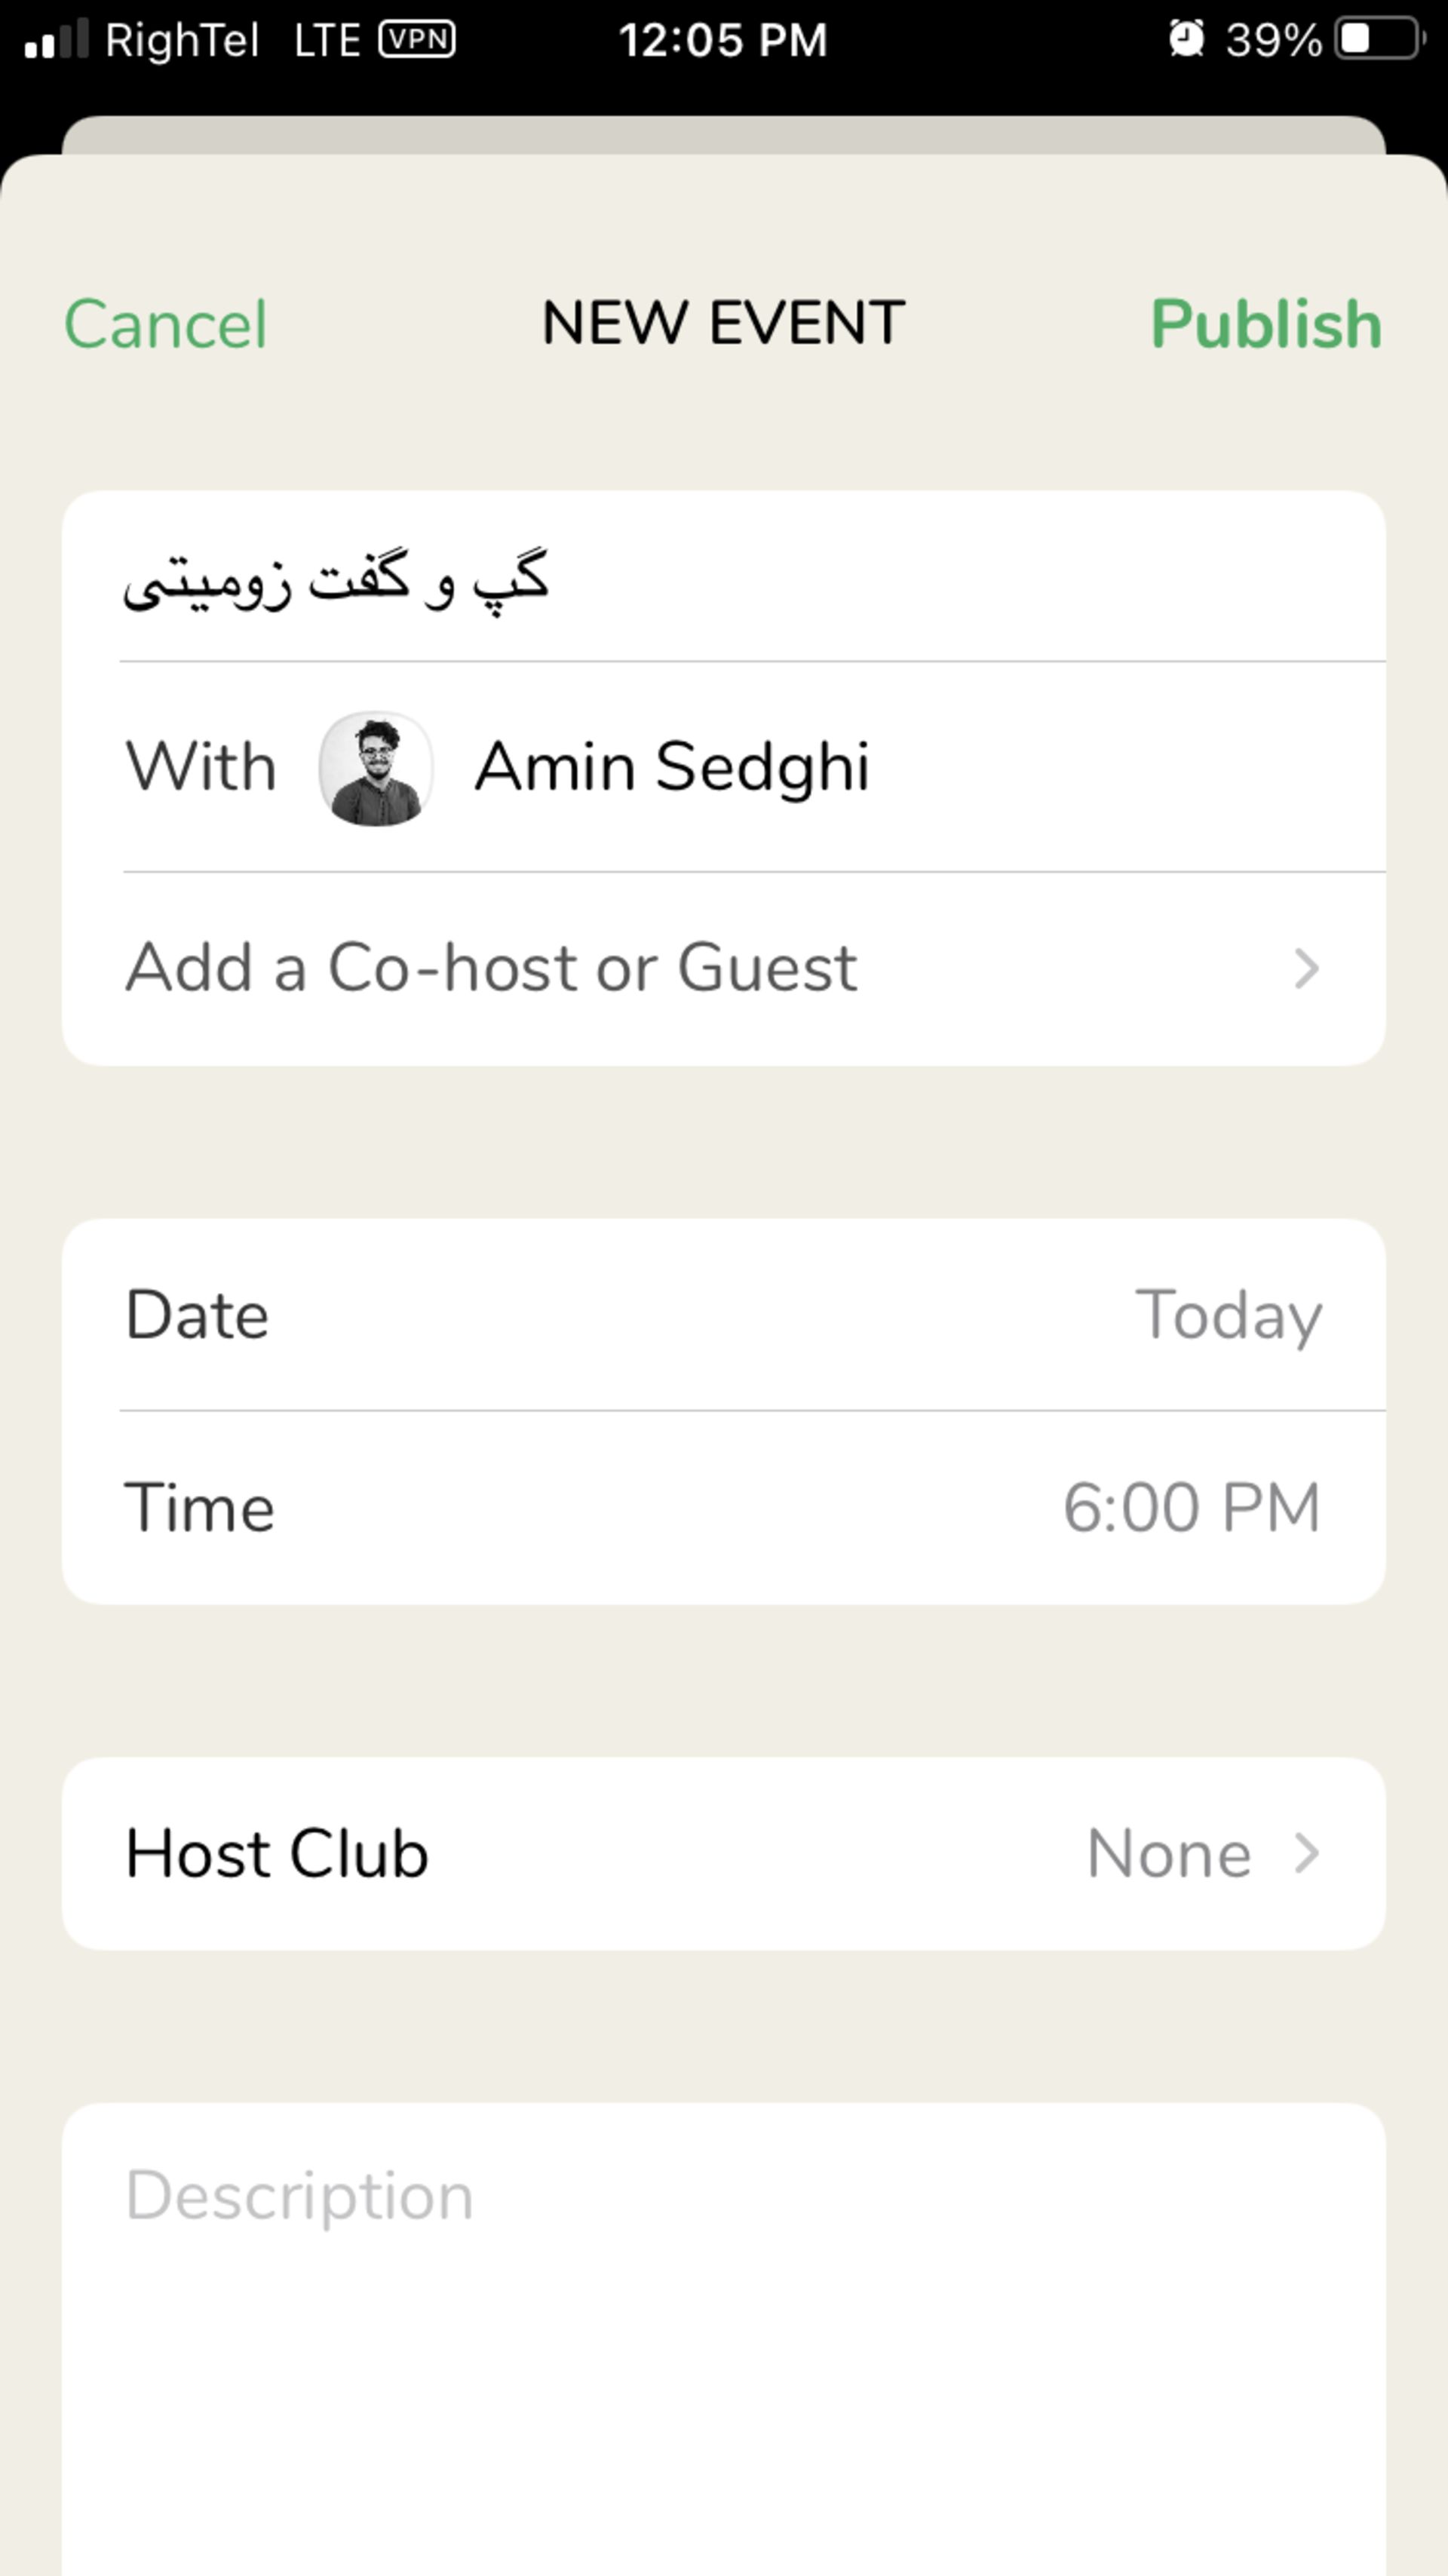
Task: Tap the Amin Sedghi host name
Action: click(x=672, y=768)
